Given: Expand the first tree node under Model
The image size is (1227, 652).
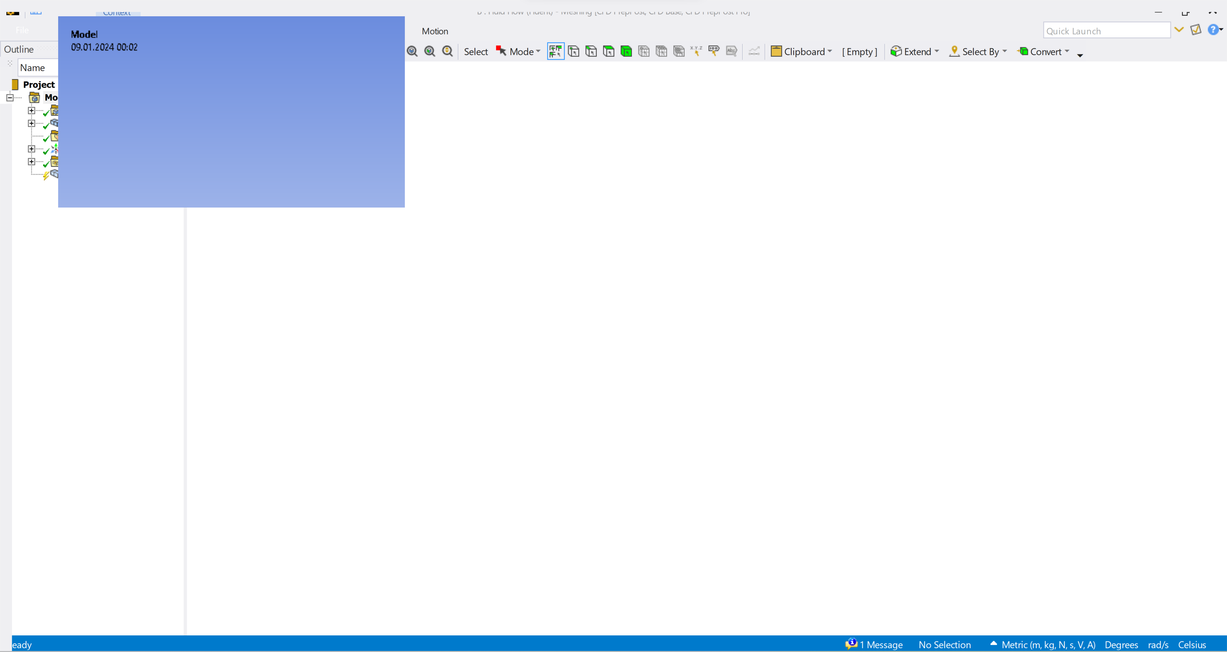Looking at the screenshot, I should tap(31, 110).
